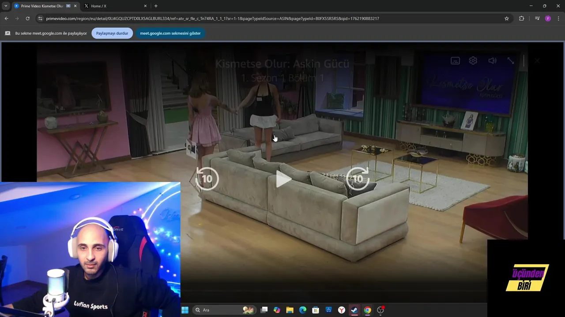Close the Prime Video tab
565x317 pixels.
(x=75, y=6)
